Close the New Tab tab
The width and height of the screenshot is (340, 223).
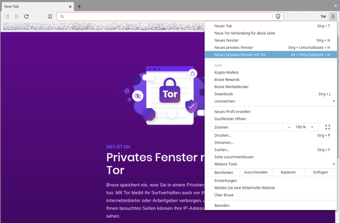(x=70, y=7)
